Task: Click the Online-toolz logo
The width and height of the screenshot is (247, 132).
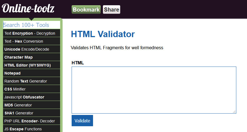Action: (28, 8)
